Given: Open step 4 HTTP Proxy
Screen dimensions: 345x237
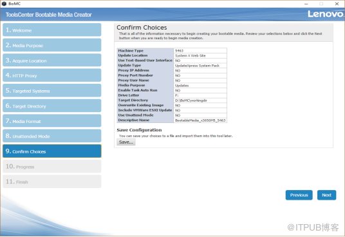Looking at the screenshot, I should (52, 75).
